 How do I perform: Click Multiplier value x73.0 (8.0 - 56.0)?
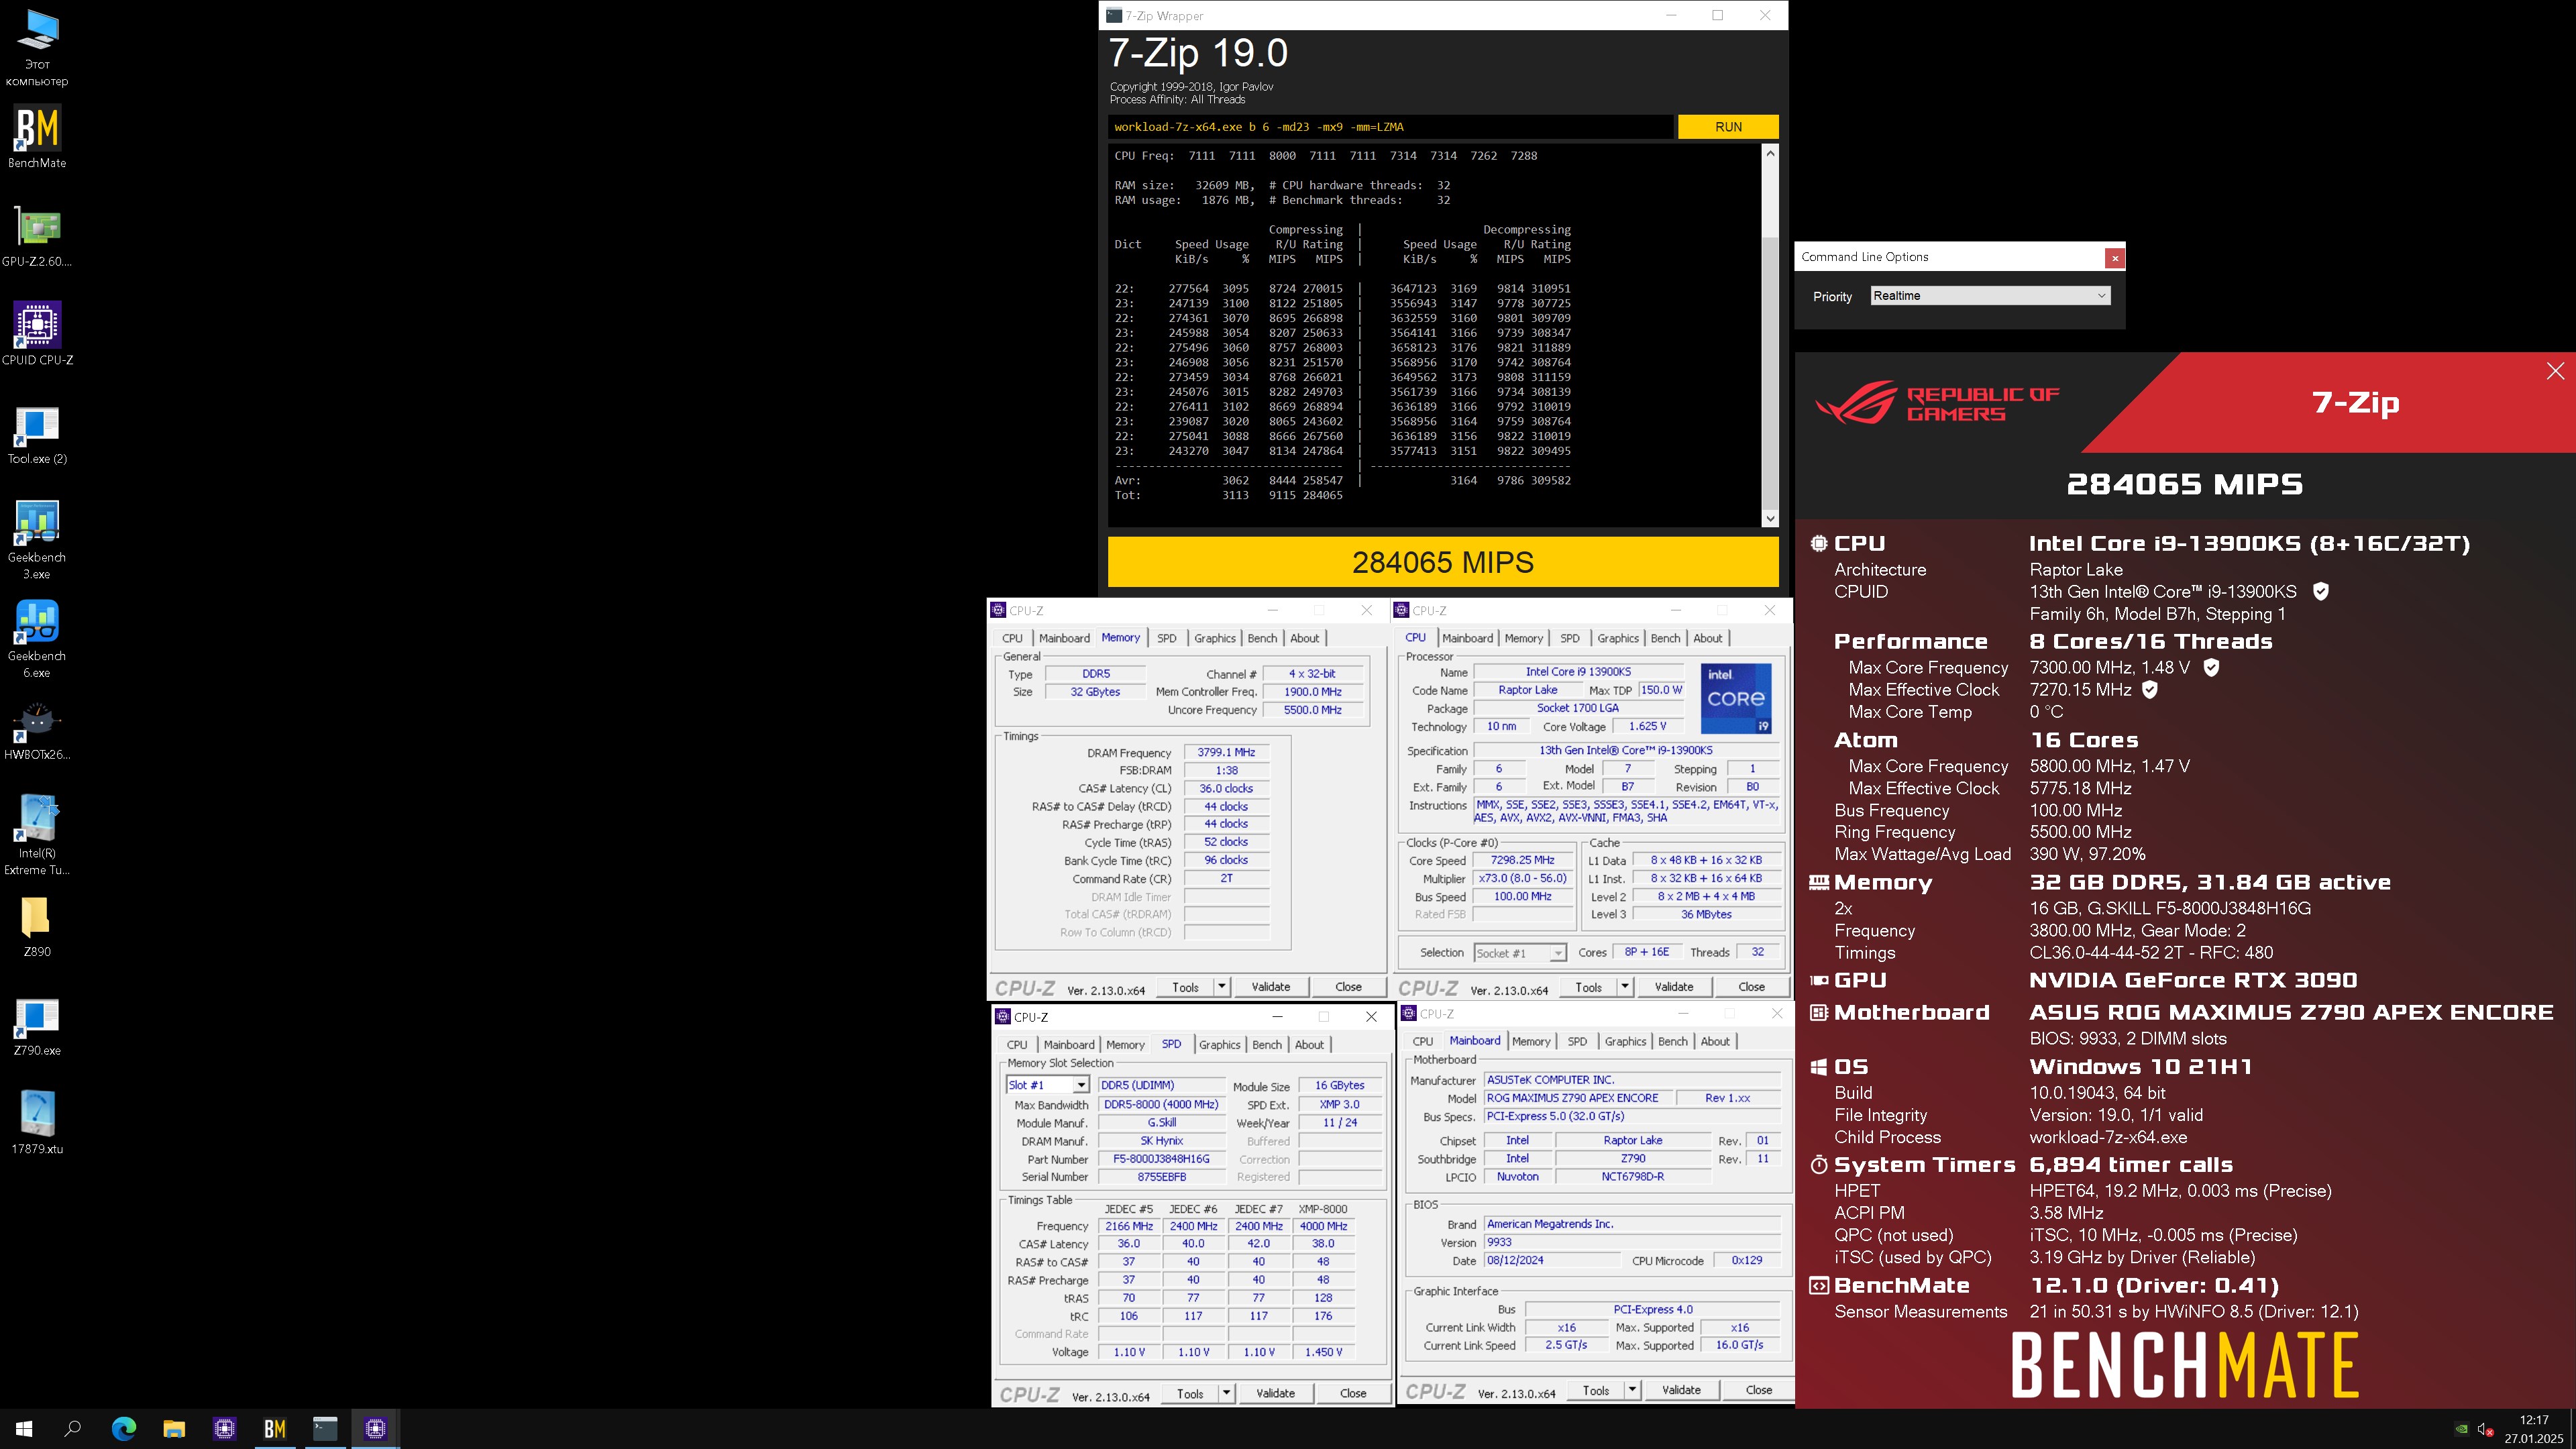coord(1522,878)
